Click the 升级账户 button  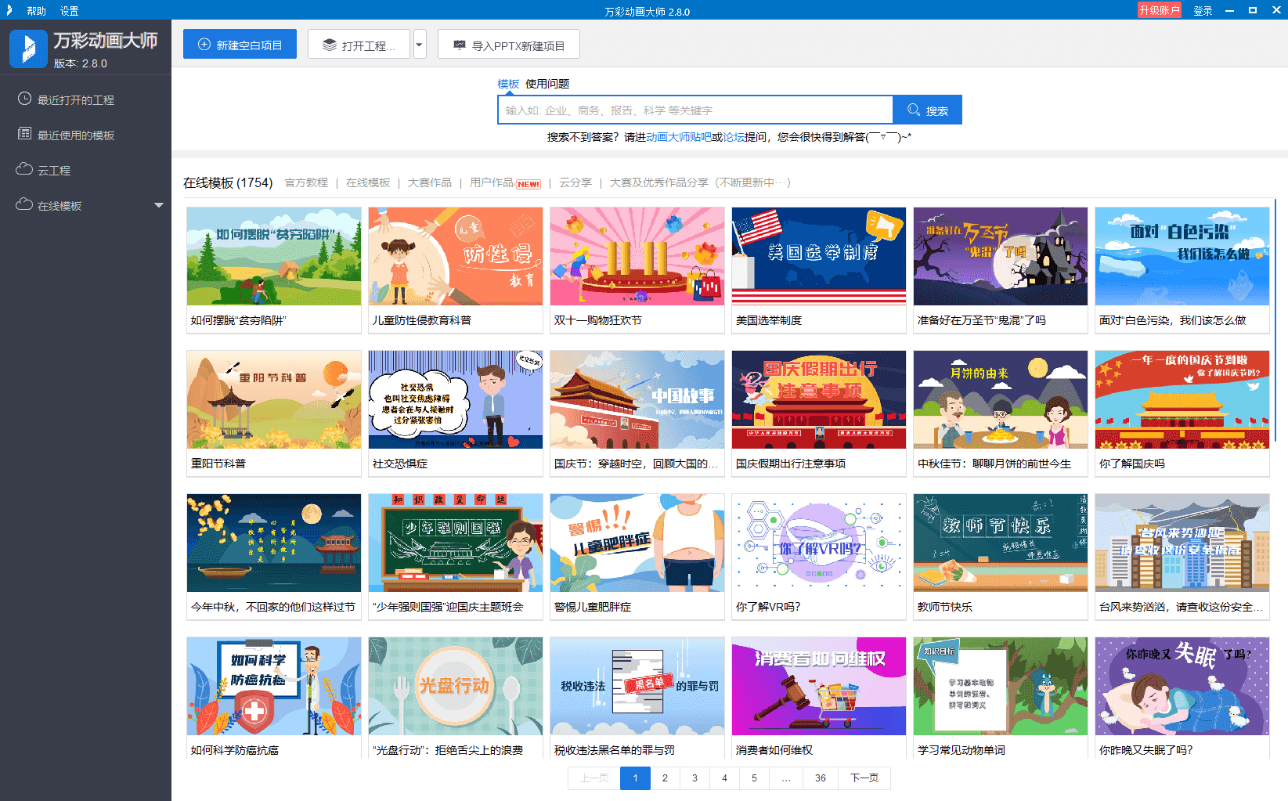(x=1159, y=10)
